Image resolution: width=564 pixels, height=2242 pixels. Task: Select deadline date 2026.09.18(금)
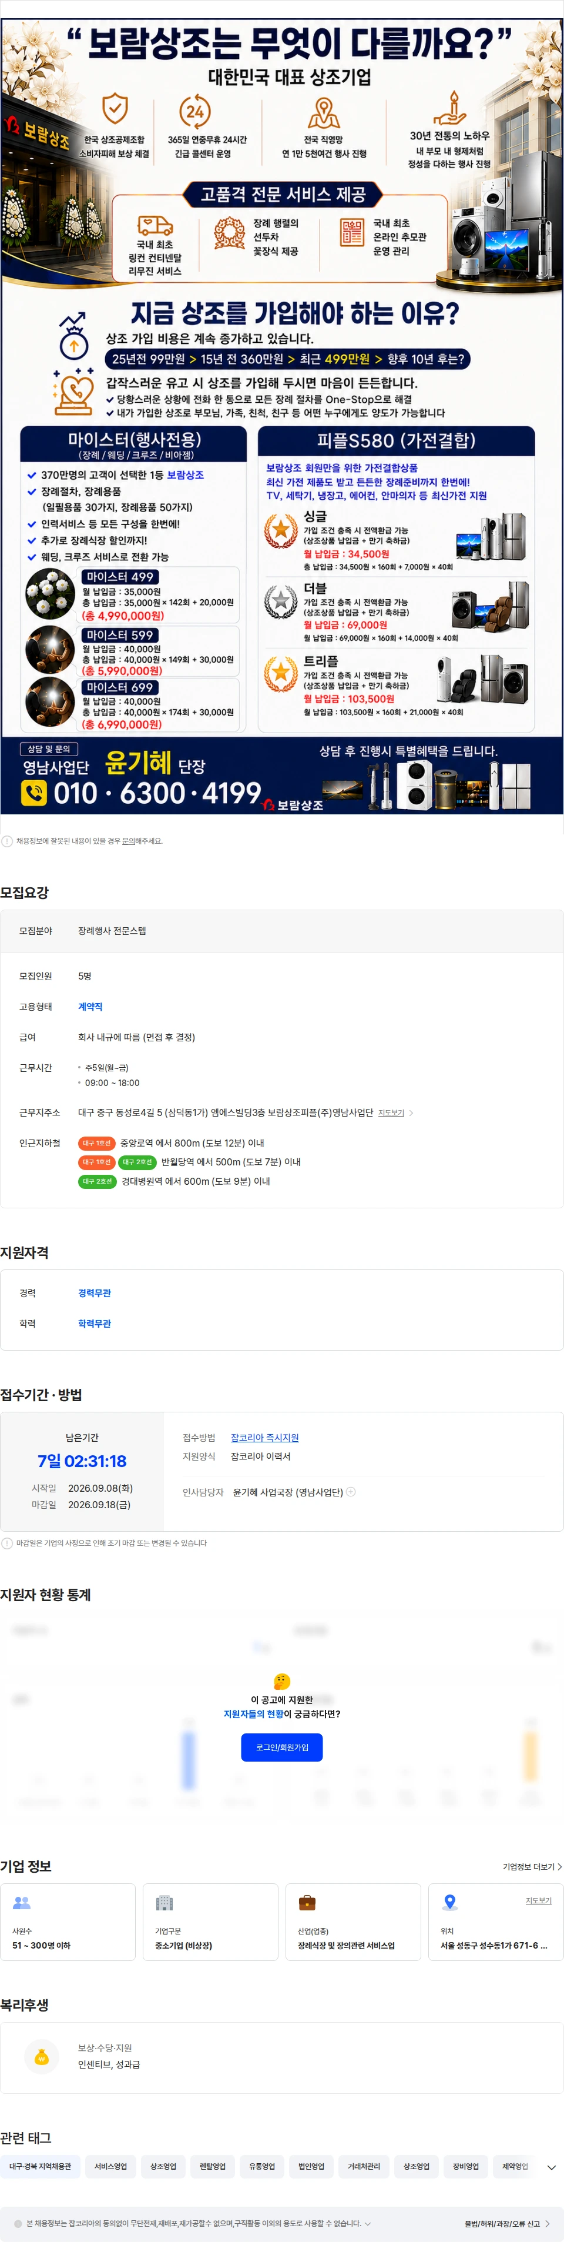point(100,1504)
